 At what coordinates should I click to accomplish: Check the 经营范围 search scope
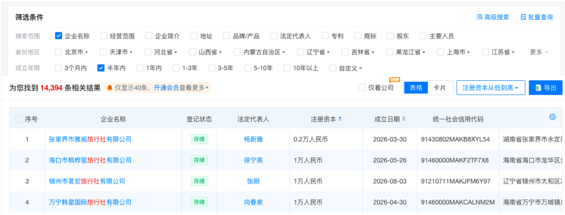pos(104,36)
